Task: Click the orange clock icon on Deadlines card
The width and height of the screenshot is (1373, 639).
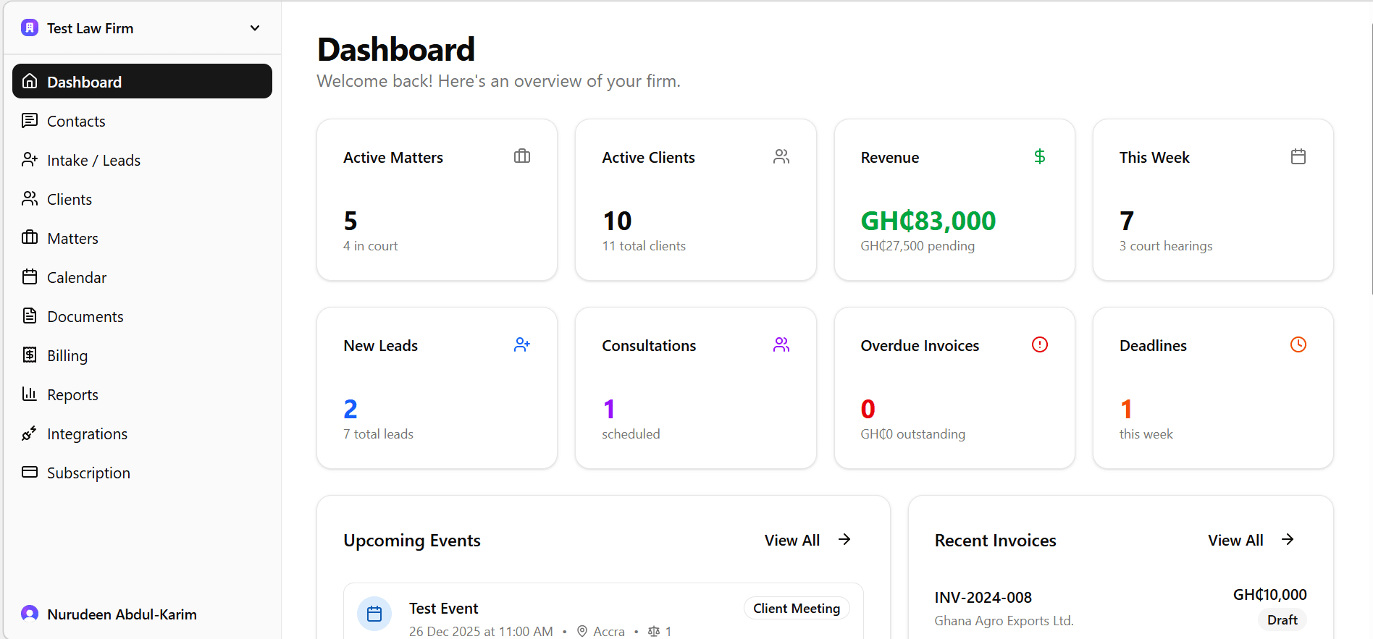Action: (1298, 344)
